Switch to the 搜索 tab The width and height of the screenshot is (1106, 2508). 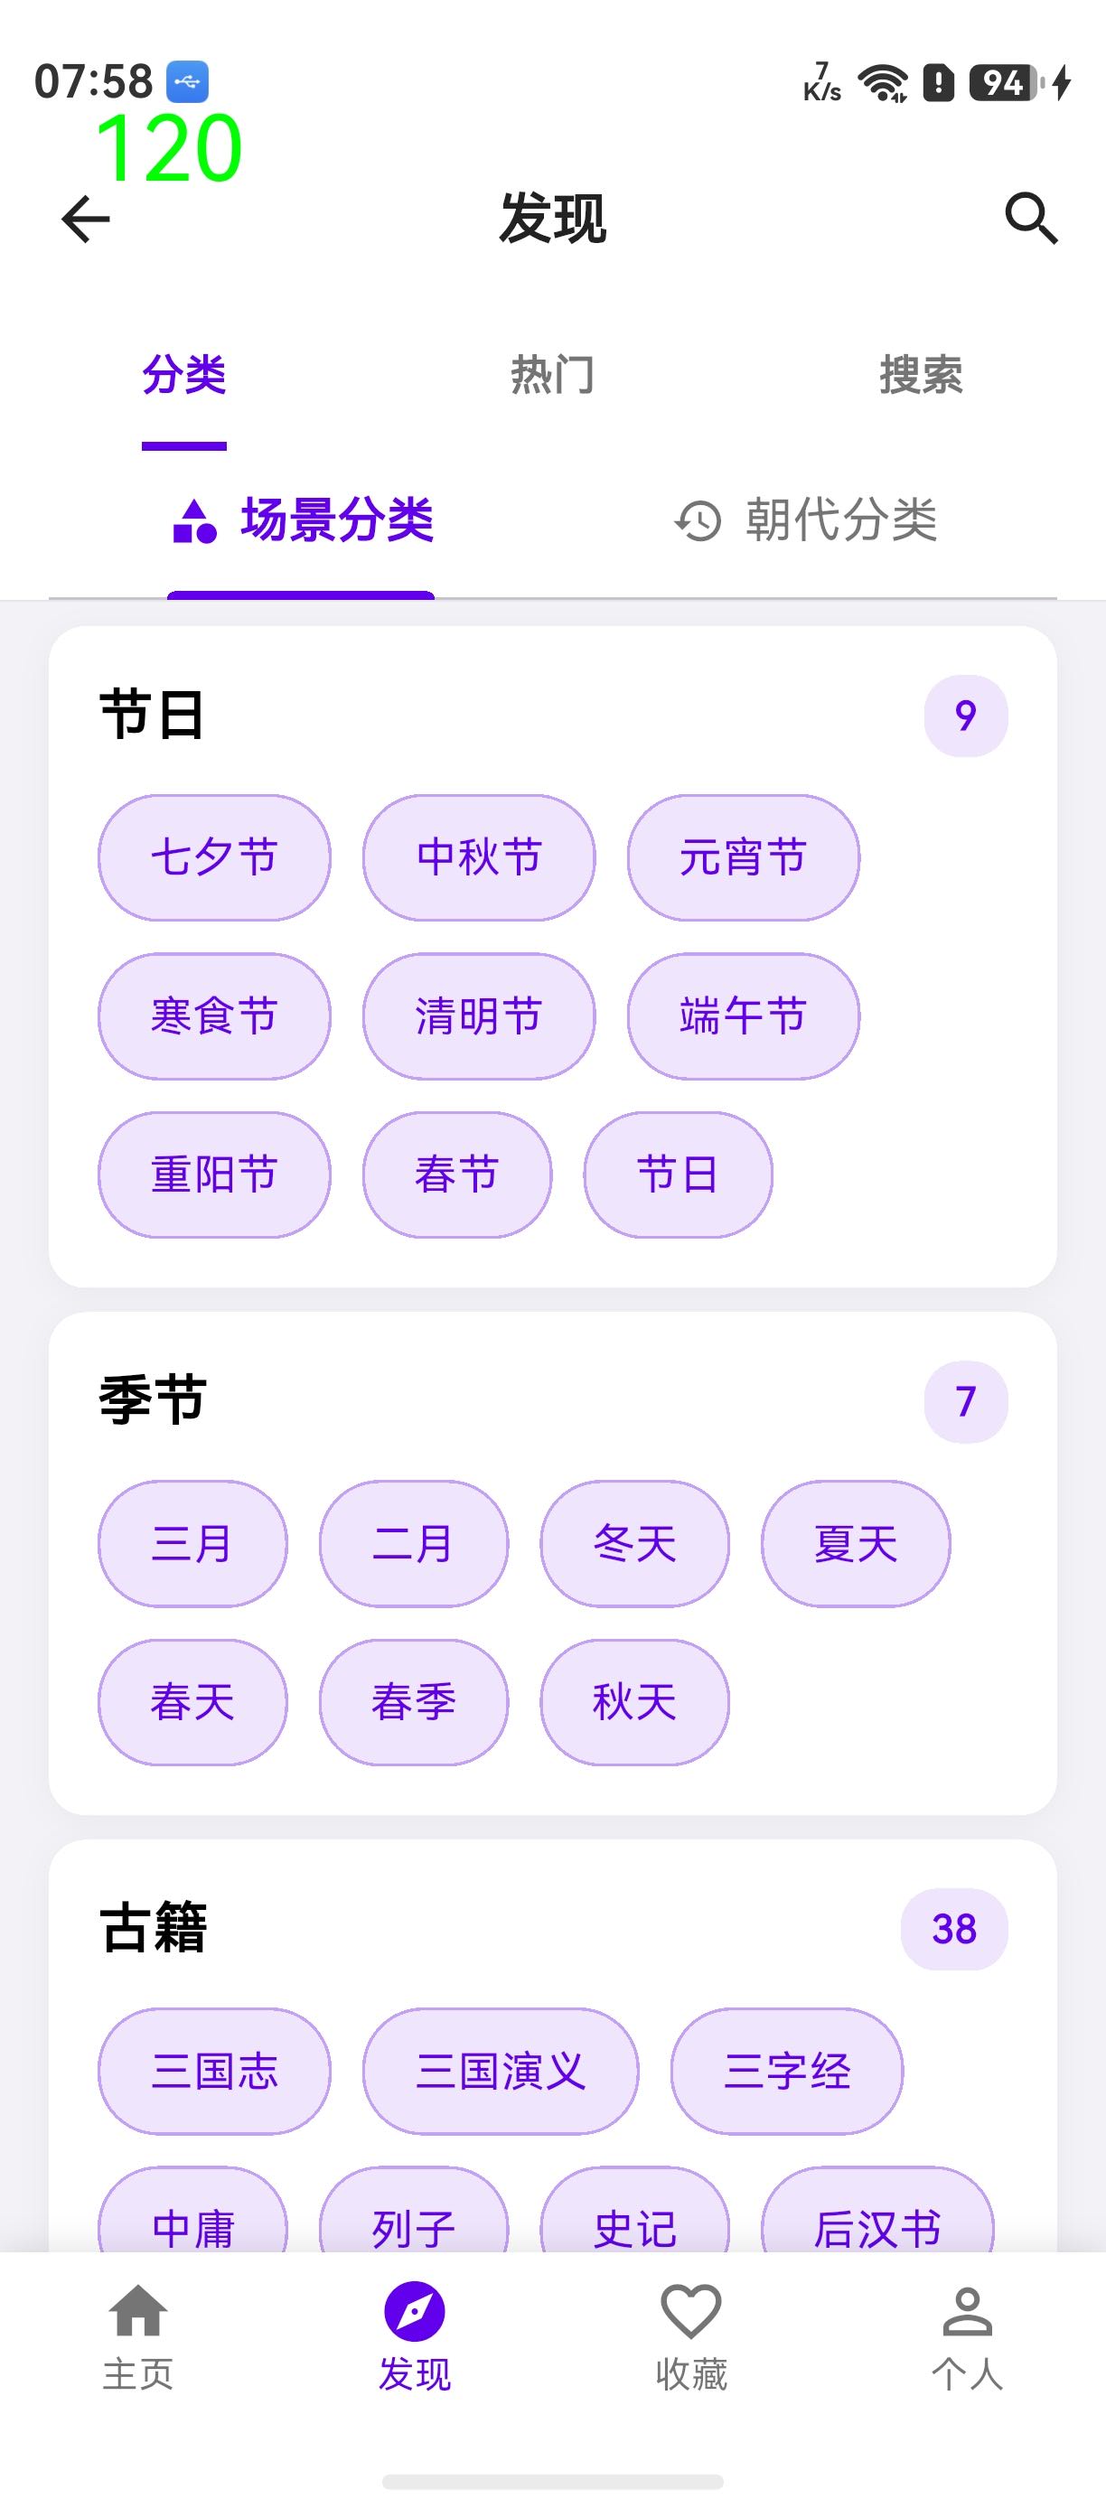pos(921,376)
